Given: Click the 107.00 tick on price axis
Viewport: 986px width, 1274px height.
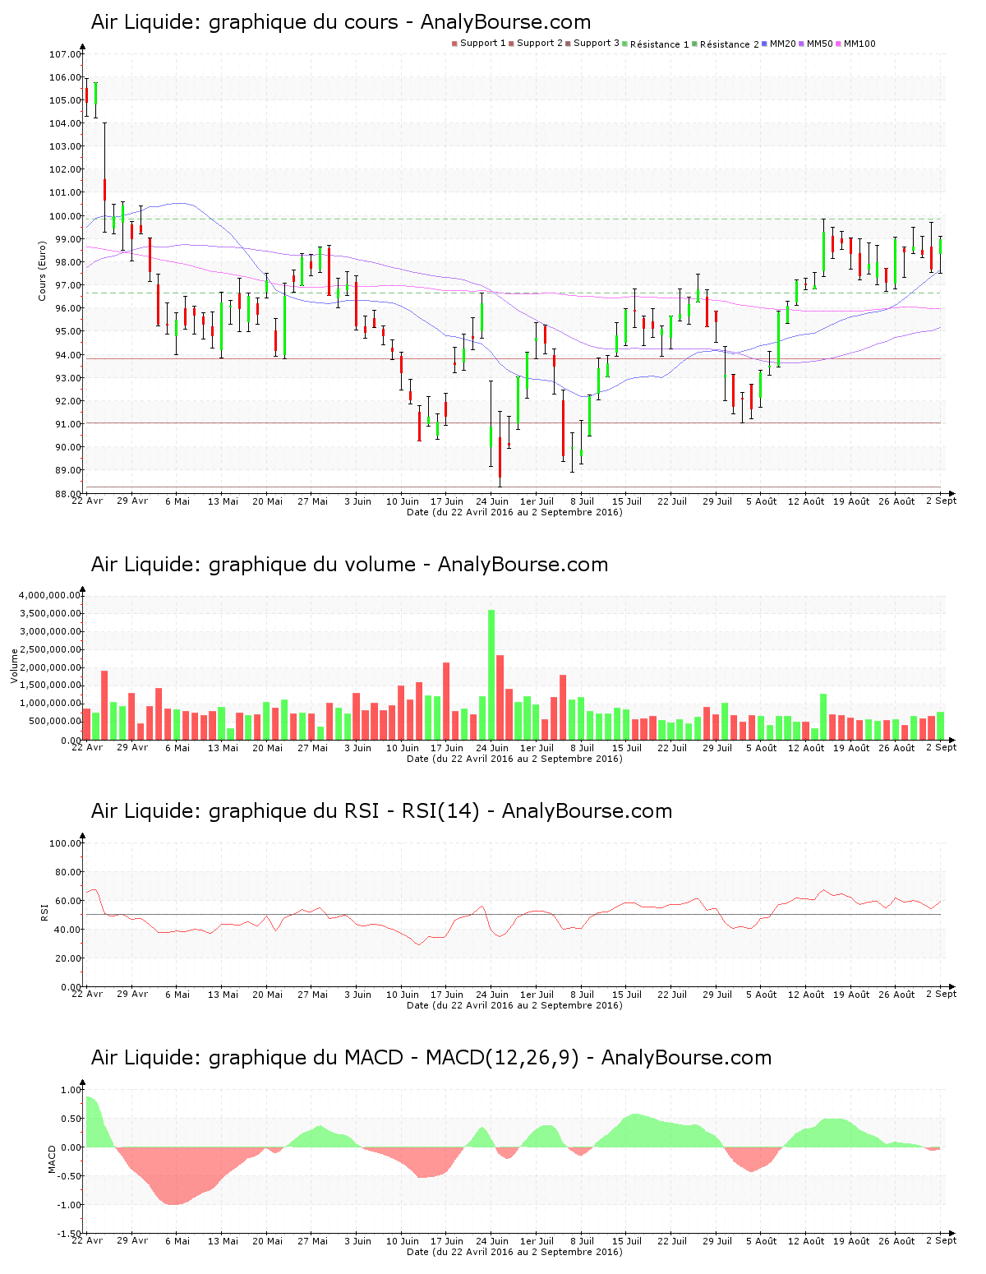Looking at the screenshot, I should tap(66, 54).
